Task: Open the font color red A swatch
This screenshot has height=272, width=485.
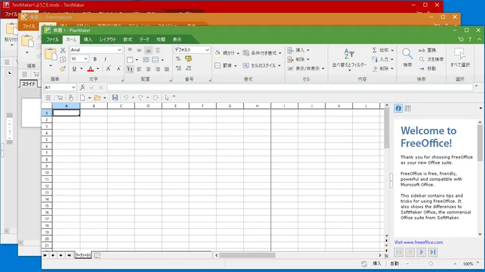Action: coord(89,69)
